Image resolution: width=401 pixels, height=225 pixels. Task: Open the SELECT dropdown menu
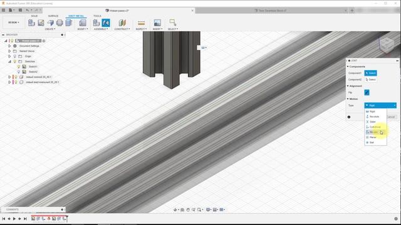click(173, 29)
